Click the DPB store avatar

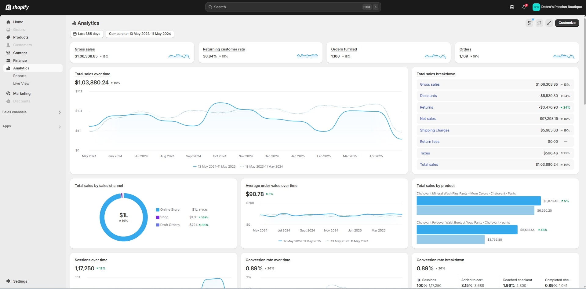click(536, 7)
